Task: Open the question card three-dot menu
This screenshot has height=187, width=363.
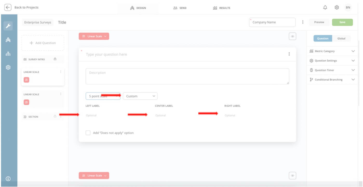Action: [289, 54]
